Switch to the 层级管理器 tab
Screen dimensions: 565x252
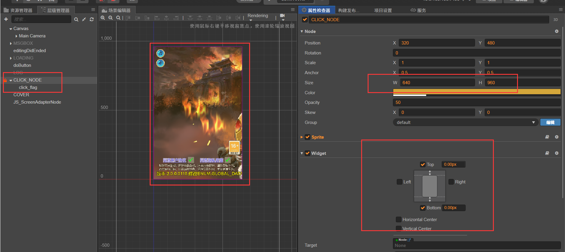click(56, 10)
